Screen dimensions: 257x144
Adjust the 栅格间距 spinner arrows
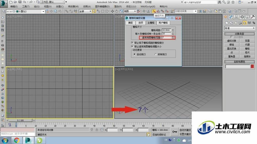(x=173, y=30)
